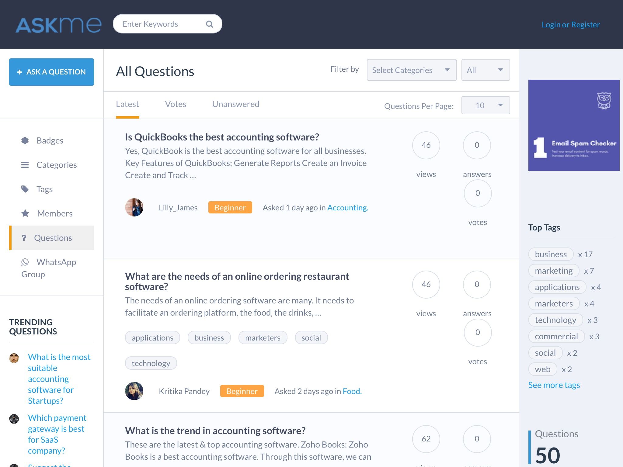Open trending question about payment gateway for SaaS
Viewport: 623px width, 467px height.
point(57,434)
